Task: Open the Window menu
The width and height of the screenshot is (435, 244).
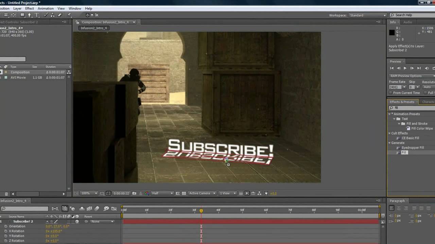Action: (75, 8)
